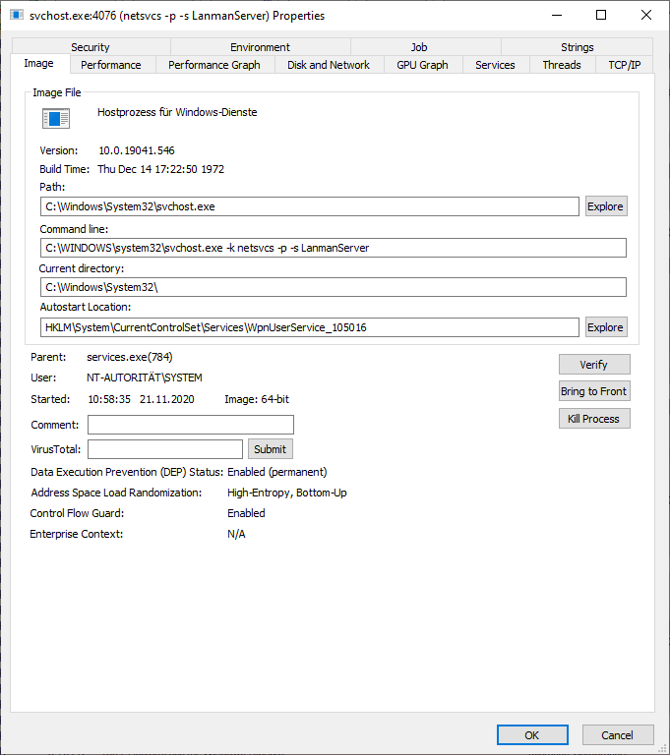Focus the VirusTotal result field
This screenshot has height=755, width=670.
tap(165, 449)
